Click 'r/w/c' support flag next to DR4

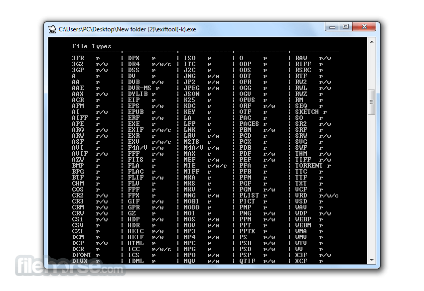pyautogui.click(x=161, y=64)
